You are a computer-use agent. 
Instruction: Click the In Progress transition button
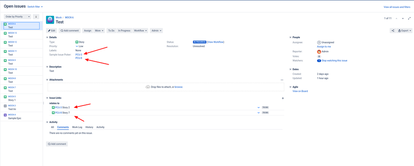click(x=124, y=31)
